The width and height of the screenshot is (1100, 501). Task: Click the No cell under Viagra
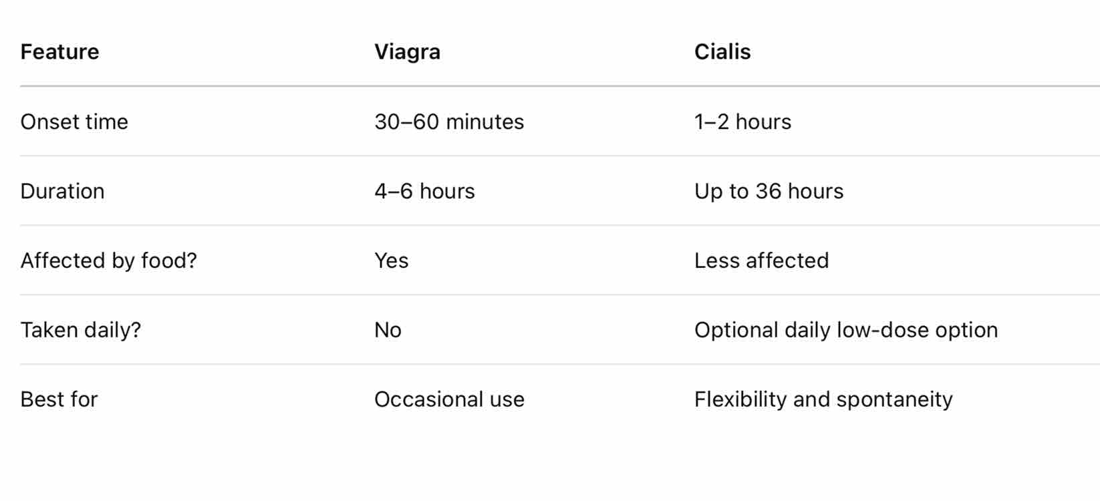[388, 330]
